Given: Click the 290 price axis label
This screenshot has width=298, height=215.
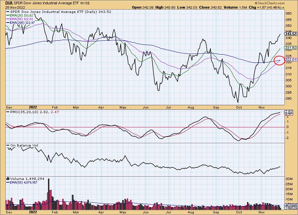Looking at the screenshot, I should [x=288, y=98].
